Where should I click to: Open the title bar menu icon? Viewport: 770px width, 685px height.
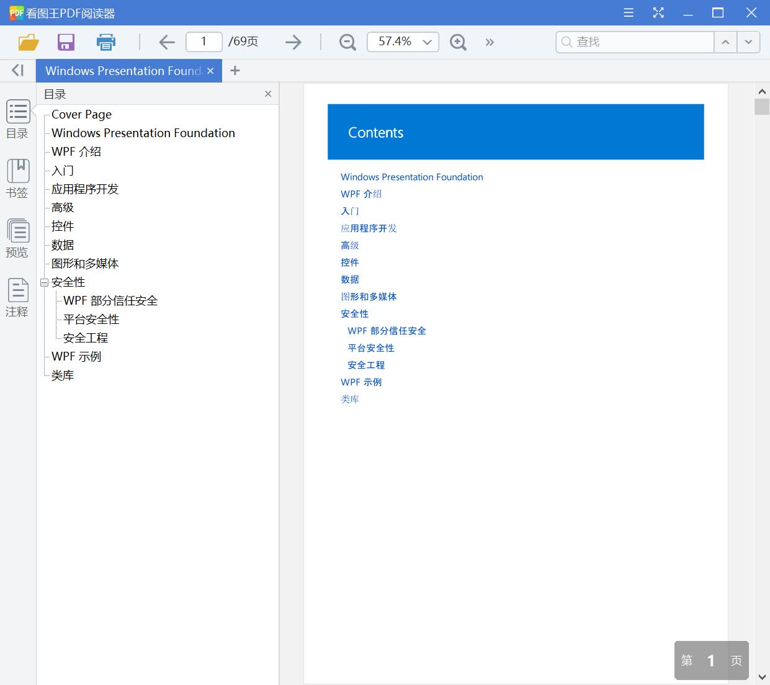(629, 12)
